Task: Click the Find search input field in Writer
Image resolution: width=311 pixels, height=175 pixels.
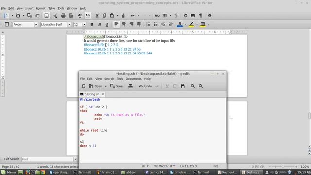Action: pos(48,159)
